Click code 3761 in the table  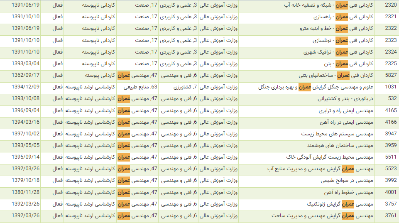coord(391,216)
